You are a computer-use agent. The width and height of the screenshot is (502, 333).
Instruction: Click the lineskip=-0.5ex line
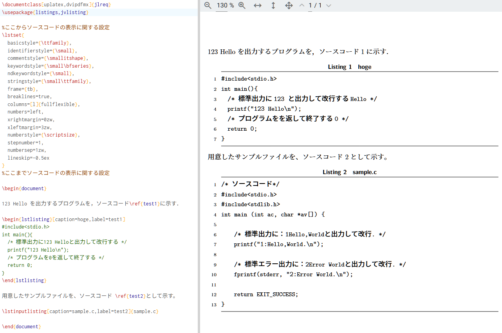[x=28, y=158]
